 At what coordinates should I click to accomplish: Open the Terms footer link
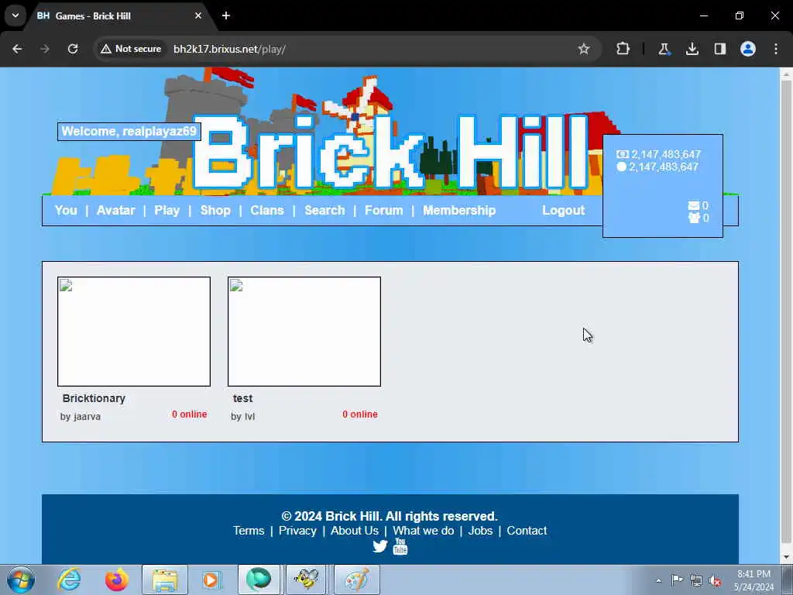pos(249,531)
